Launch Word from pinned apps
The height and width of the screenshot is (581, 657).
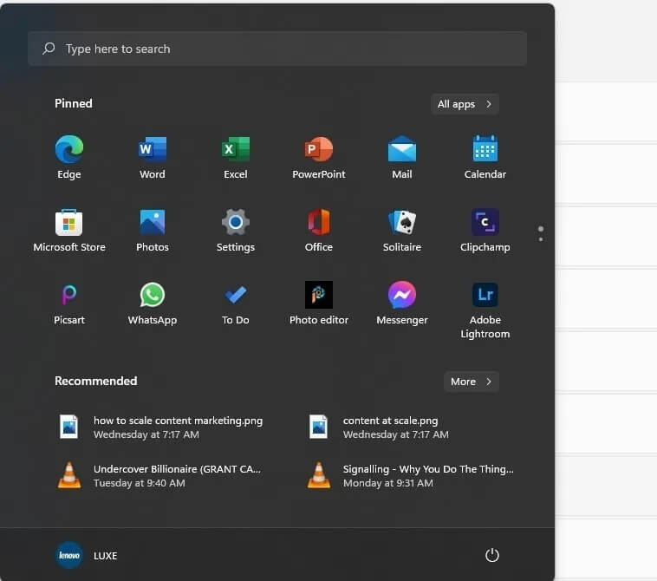(x=153, y=157)
